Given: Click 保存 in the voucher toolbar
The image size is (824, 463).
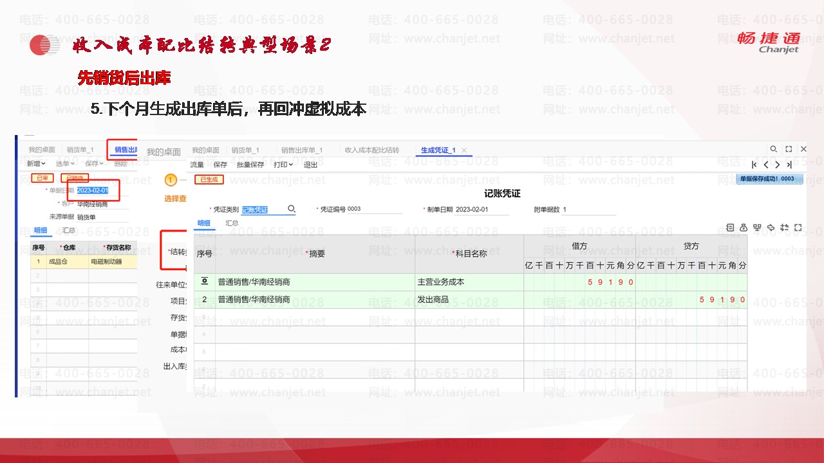Looking at the screenshot, I should 220,165.
